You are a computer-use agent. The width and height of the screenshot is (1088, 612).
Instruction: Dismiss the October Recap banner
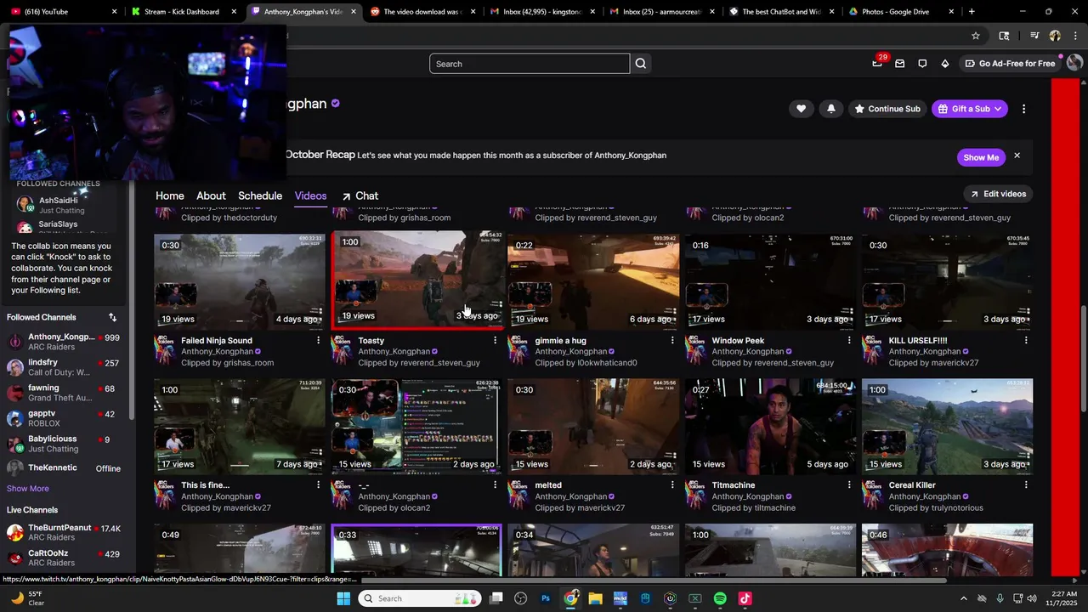click(x=1017, y=156)
